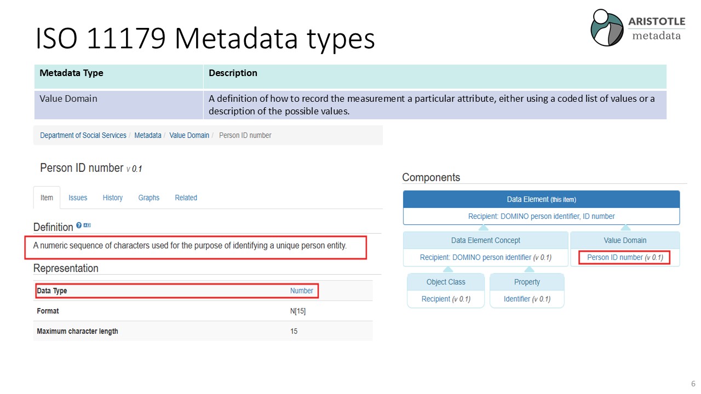Image resolution: width=701 pixels, height=394 pixels.
Task: Open the Number data type link
Action: [302, 291]
